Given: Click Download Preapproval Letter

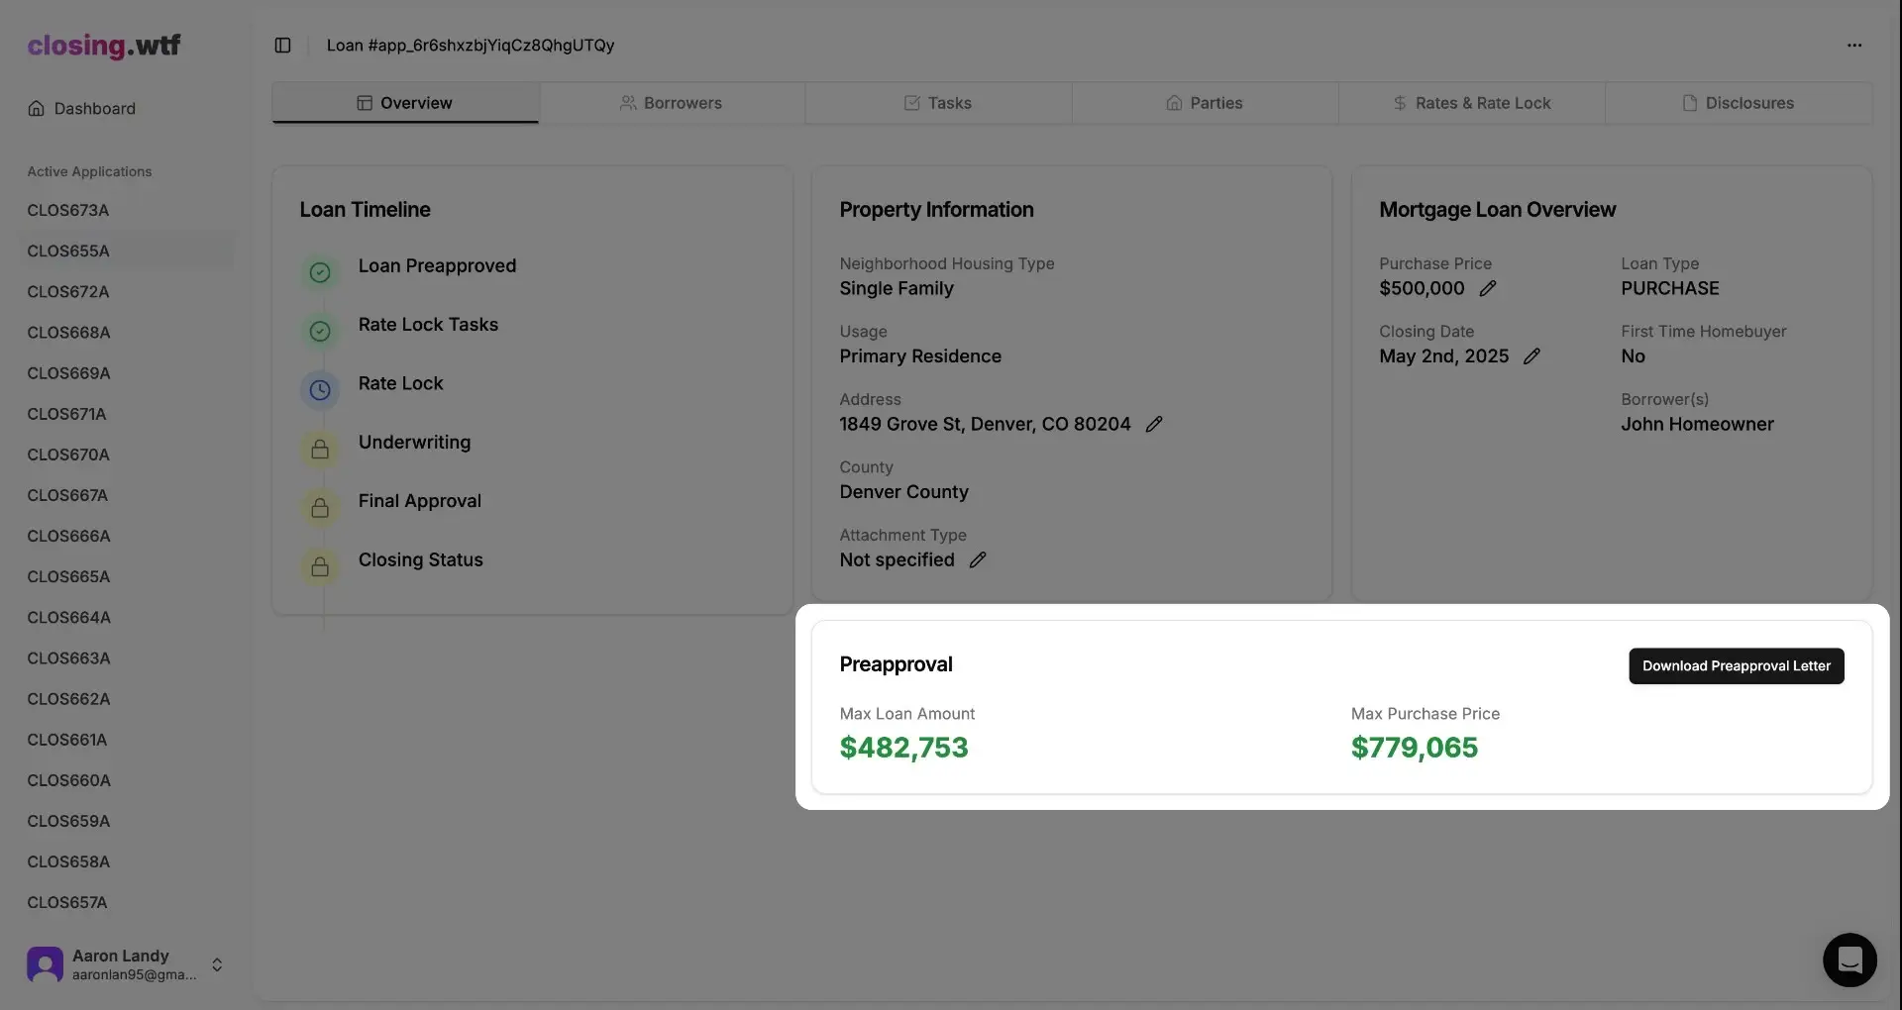Looking at the screenshot, I should click(x=1735, y=665).
